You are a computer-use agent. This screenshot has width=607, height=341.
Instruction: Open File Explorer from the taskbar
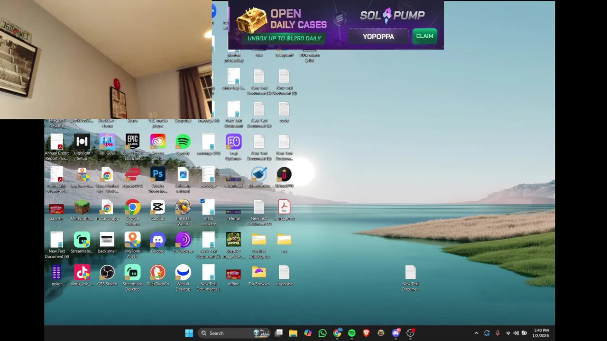[293, 333]
